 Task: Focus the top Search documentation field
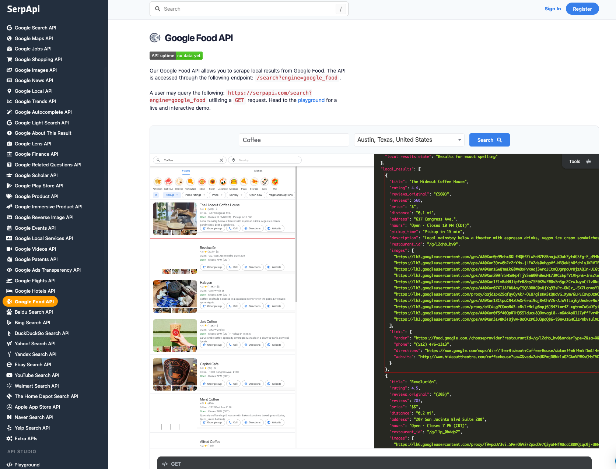(x=249, y=9)
